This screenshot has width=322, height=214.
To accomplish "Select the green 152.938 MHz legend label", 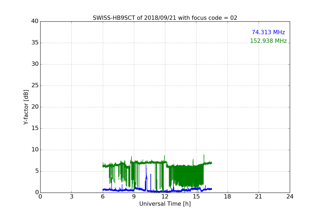I will 268,41.
